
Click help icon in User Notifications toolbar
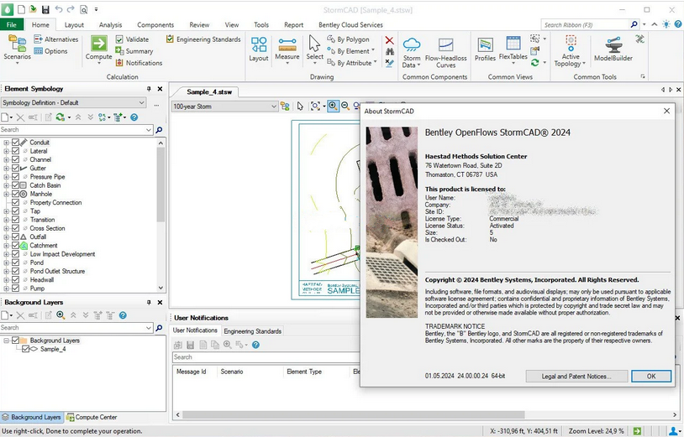pyautogui.click(x=255, y=345)
